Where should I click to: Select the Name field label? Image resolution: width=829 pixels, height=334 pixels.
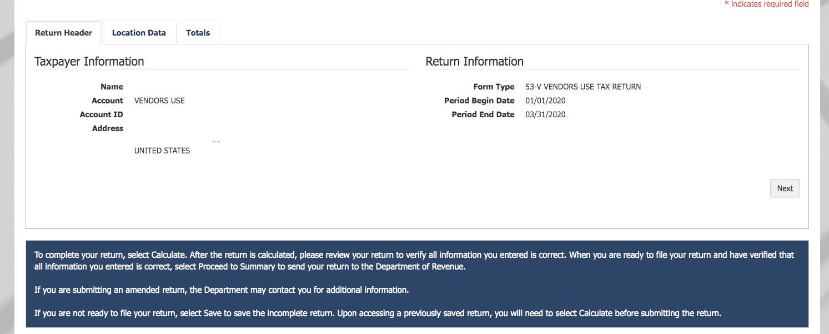pyautogui.click(x=112, y=87)
